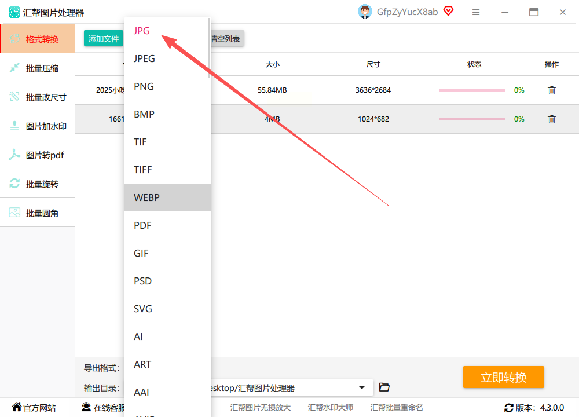Browse output folder with folder icon

(x=384, y=387)
